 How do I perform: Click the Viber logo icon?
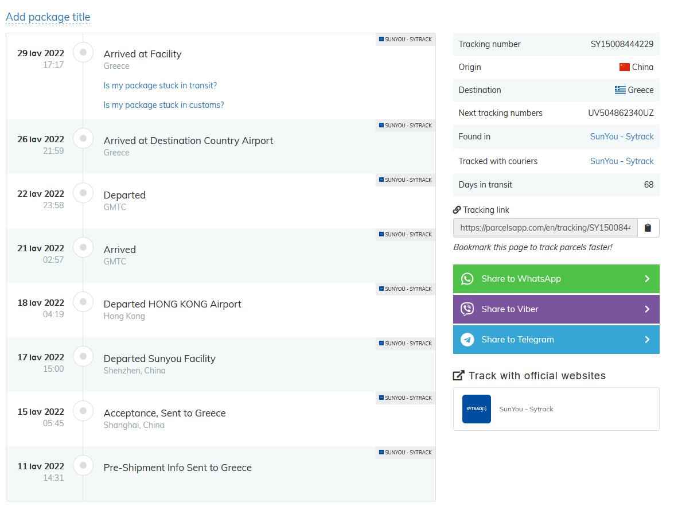tap(467, 309)
